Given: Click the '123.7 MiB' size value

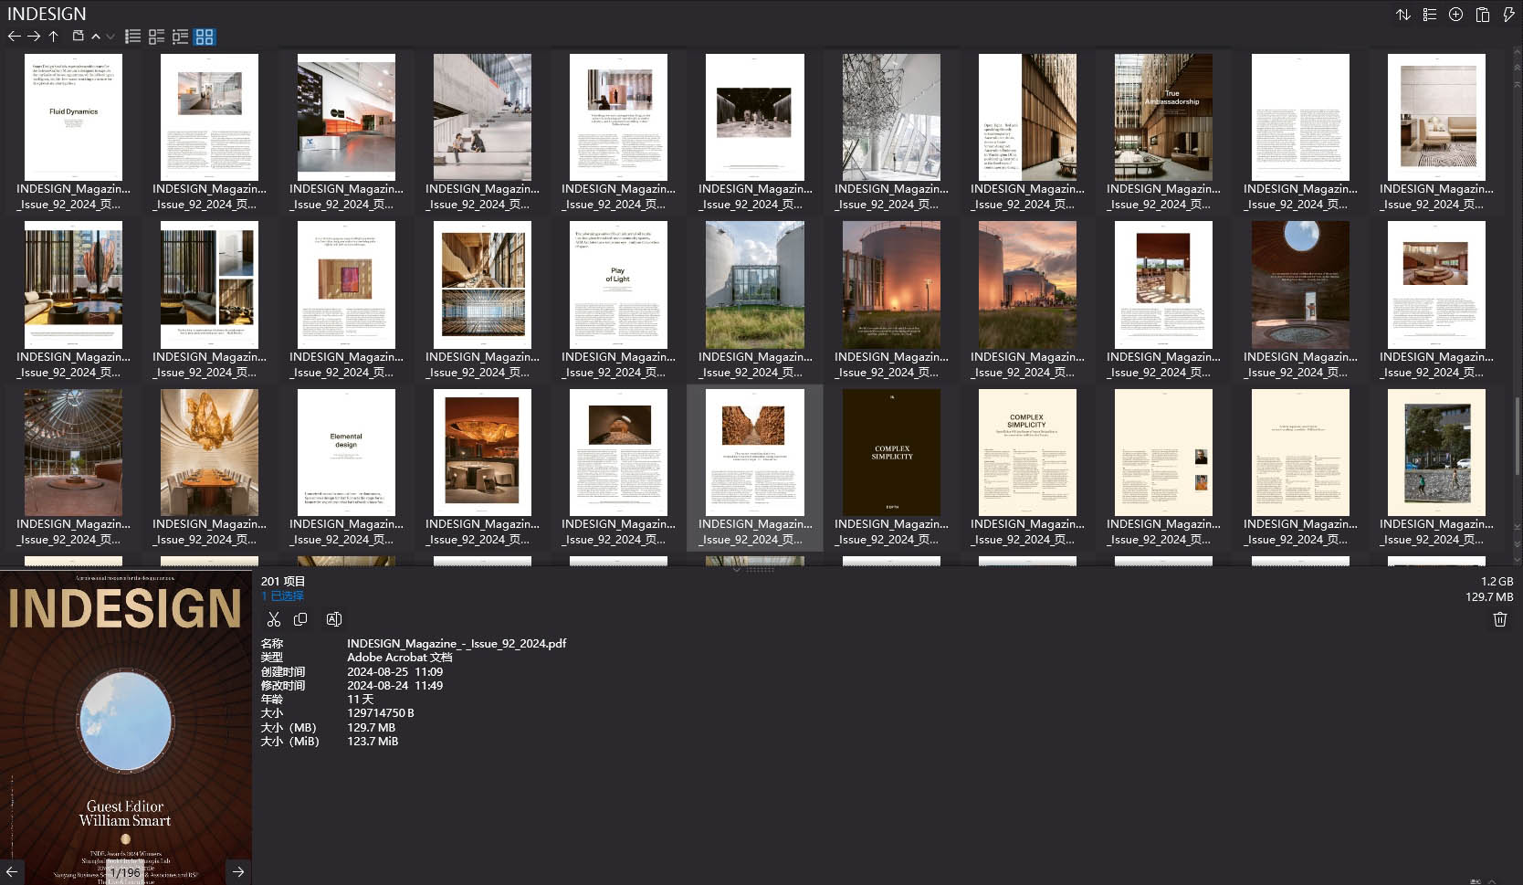Looking at the screenshot, I should (x=373, y=742).
